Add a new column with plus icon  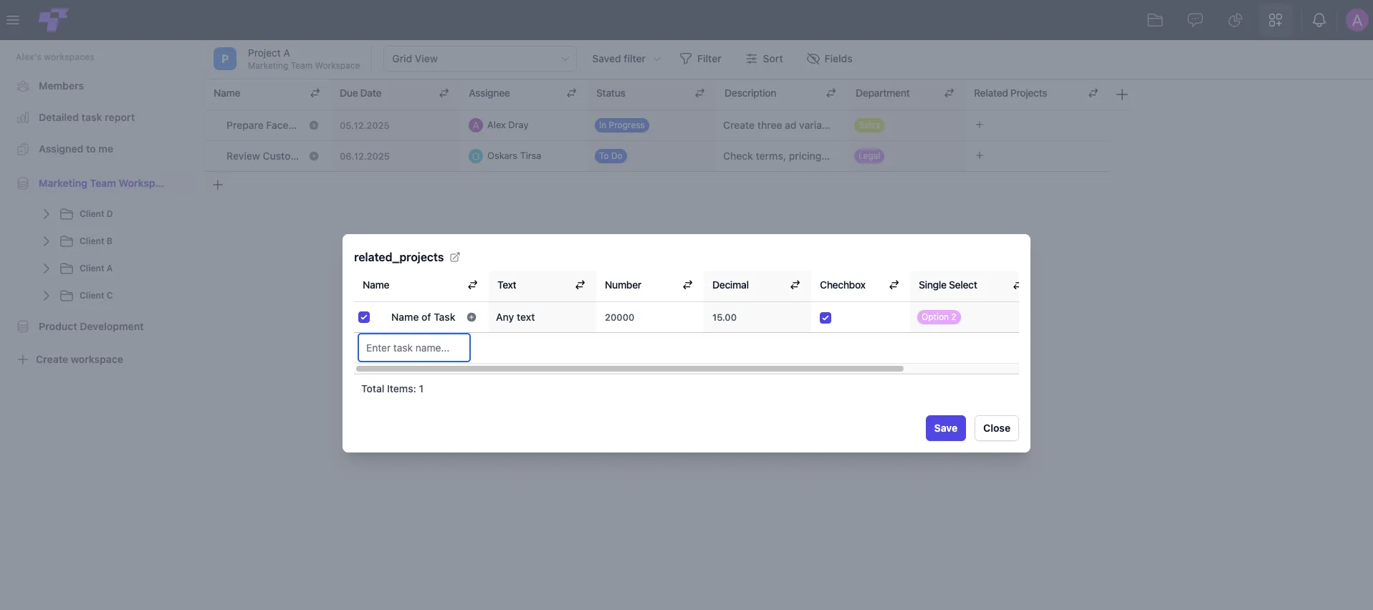(x=1122, y=95)
